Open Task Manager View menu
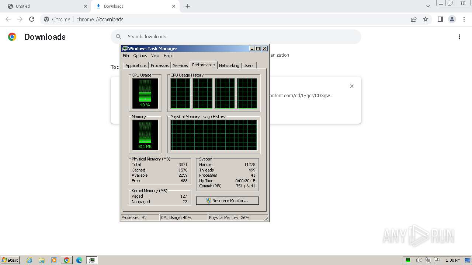472x265 pixels. click(155, 56)
